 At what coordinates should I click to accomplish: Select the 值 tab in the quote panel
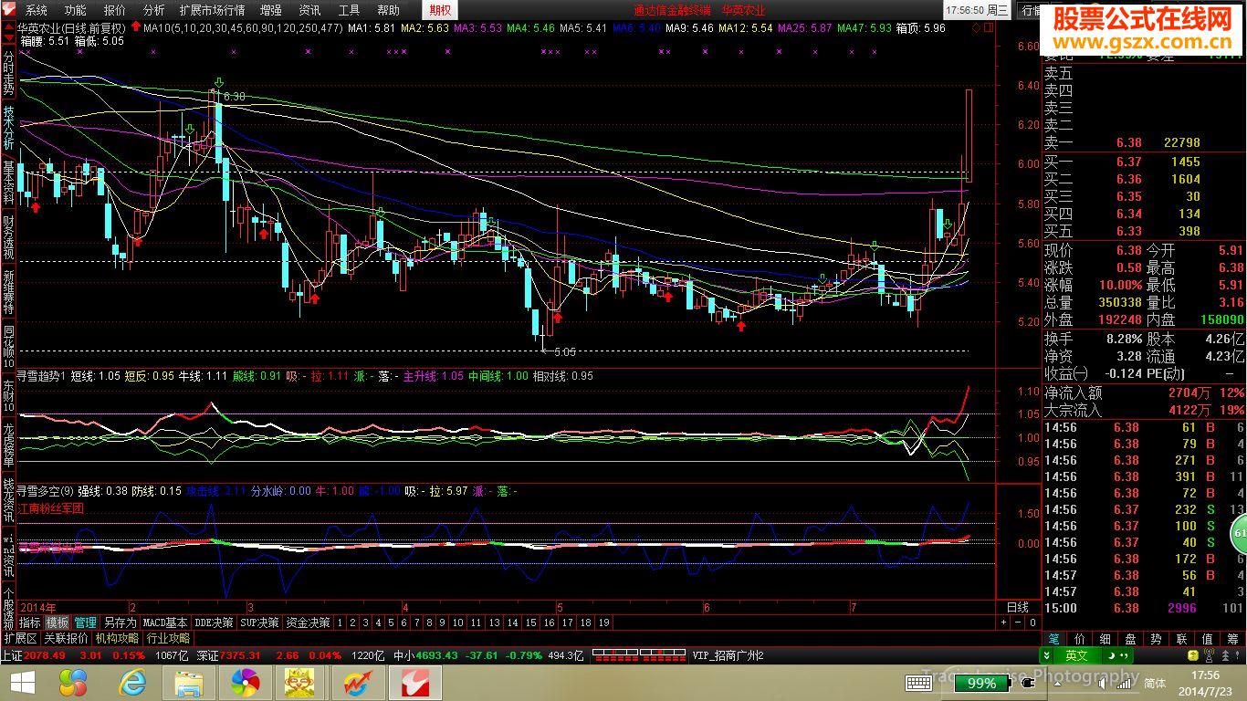tap(1208, 639)
